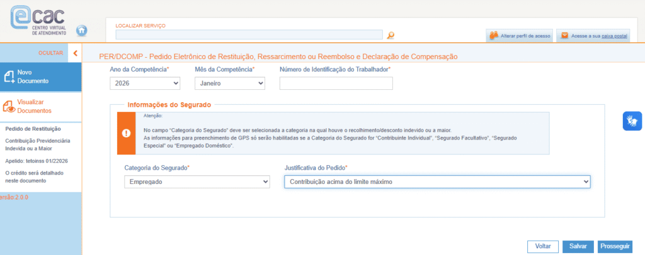
Task: Focus Número de Identificação do Trabalhador field
Action: pos(336,83)
